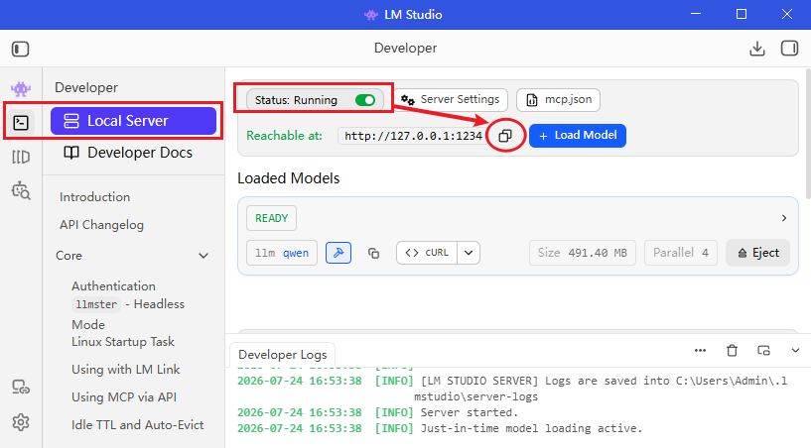The image size is (811, 448).
Task: Click the cURL code snippet button
Action: 427,253
